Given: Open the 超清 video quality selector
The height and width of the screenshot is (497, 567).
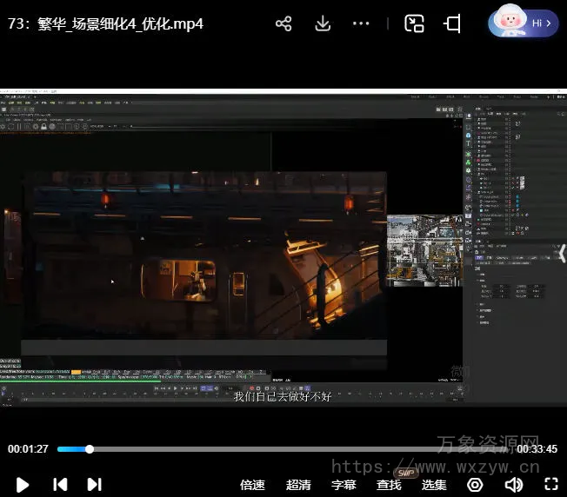Looking at the screenshot, I should [298, 485].
